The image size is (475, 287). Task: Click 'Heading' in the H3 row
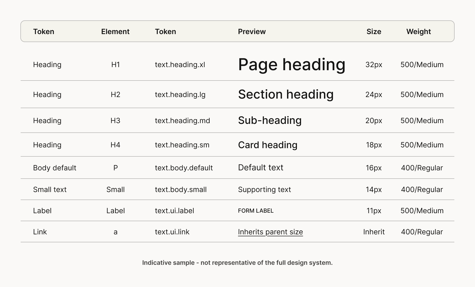pyautogui.click(x=47, y=121)
